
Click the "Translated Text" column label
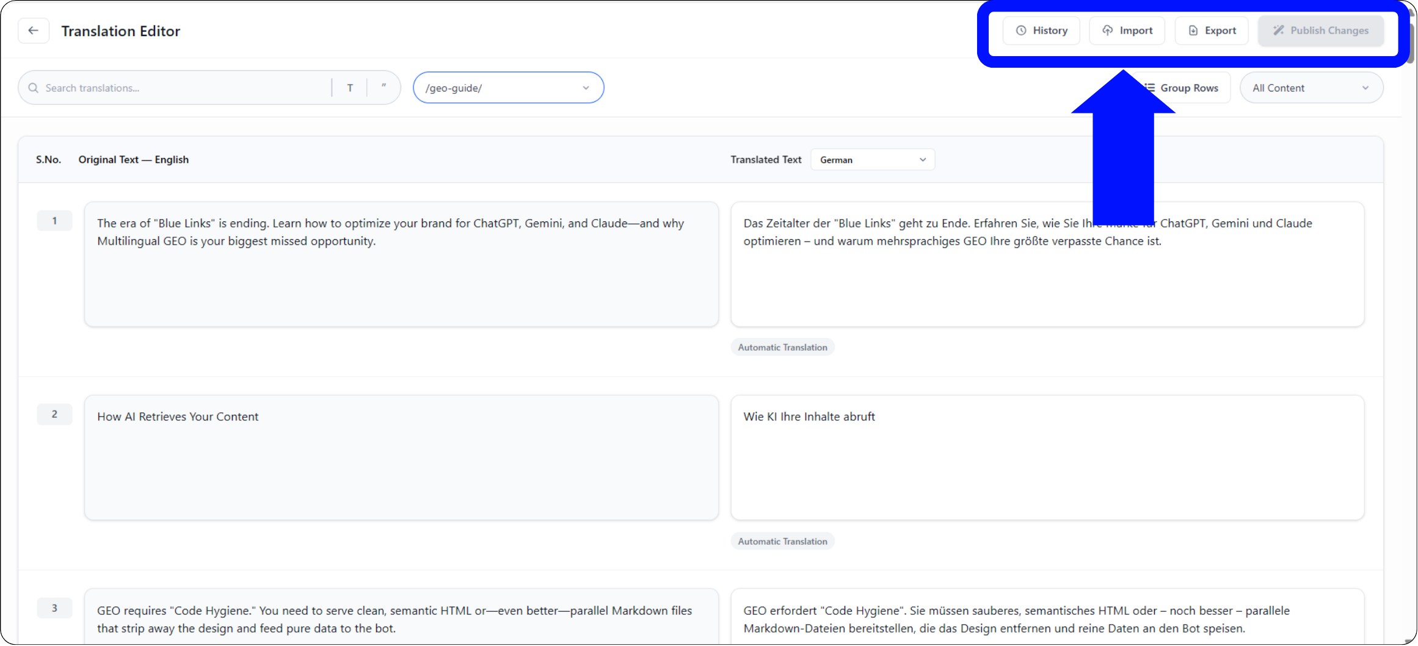[x=766, y=160]
